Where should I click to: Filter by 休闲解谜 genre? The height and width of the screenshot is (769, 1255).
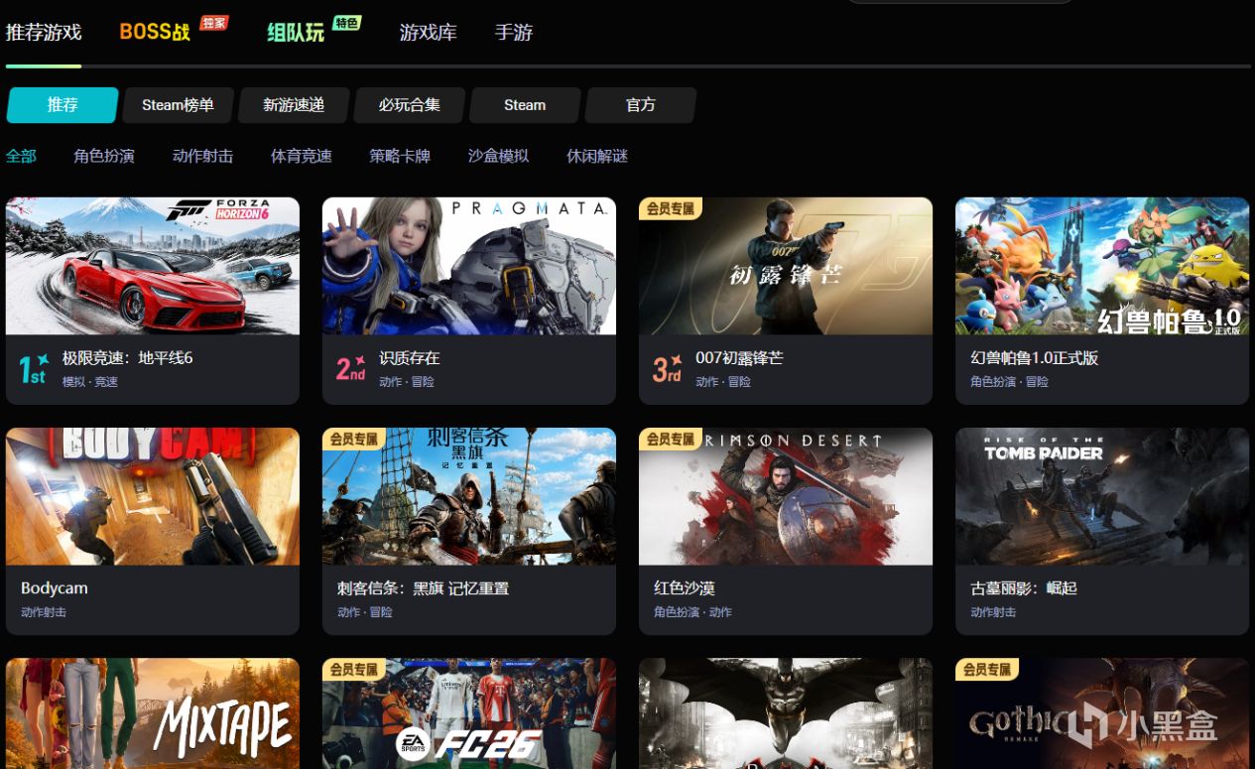point(597,156)
